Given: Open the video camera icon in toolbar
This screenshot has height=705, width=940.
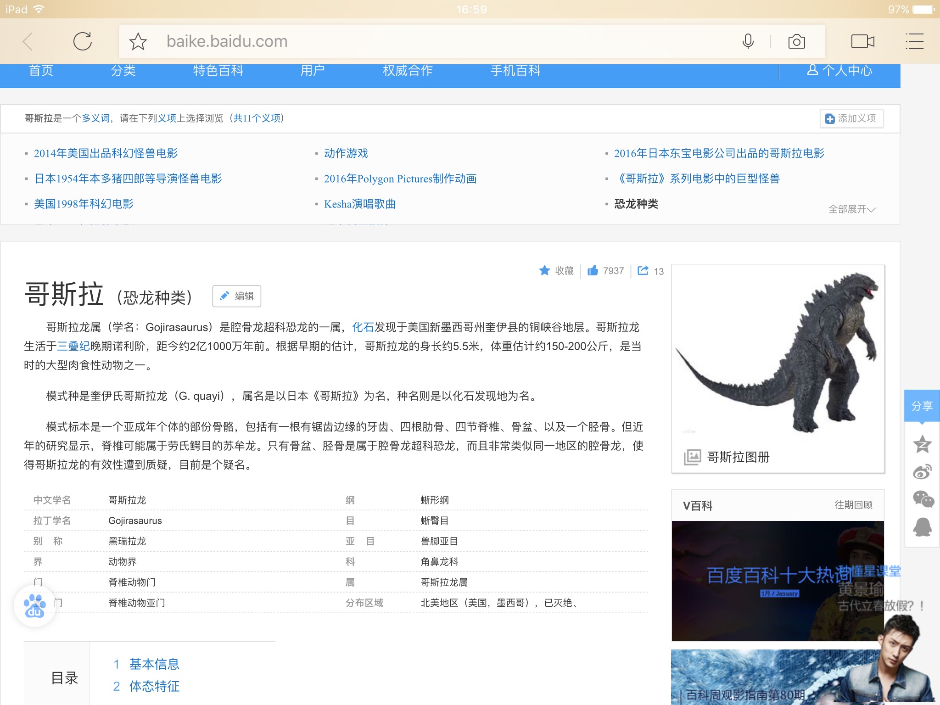Looking at the screenshot, I should click(862, 41).
